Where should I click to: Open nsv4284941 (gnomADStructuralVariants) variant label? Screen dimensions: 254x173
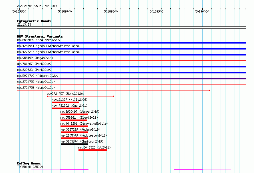pyautogui.click(x=49, y=46)
